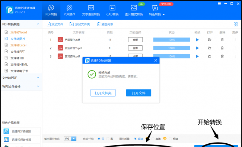Screen dimensions: 242x147
Task: Select 文件转TXT in sidebar
Action: click(17, 58)
